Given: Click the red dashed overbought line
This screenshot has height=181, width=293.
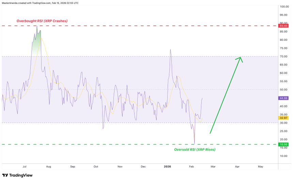Looking at the screenshot, I should click(140, 26).
